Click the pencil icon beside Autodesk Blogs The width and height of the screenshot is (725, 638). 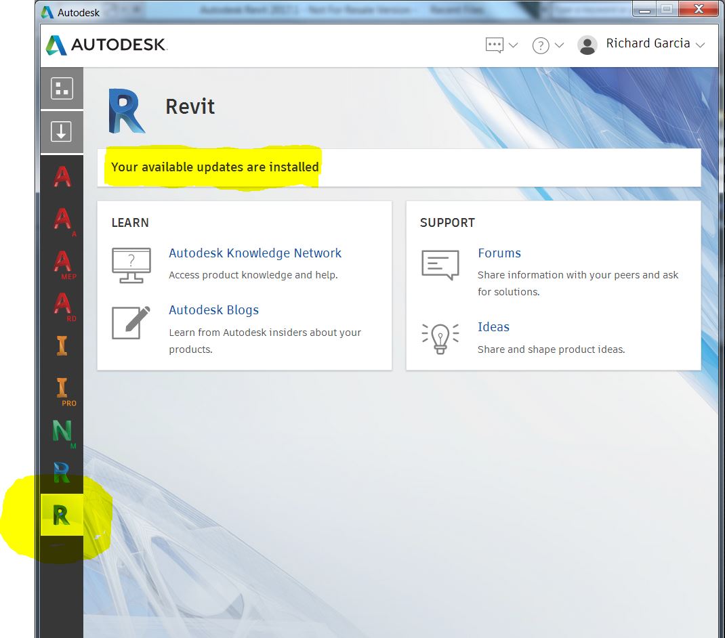[x=131, y=323]
